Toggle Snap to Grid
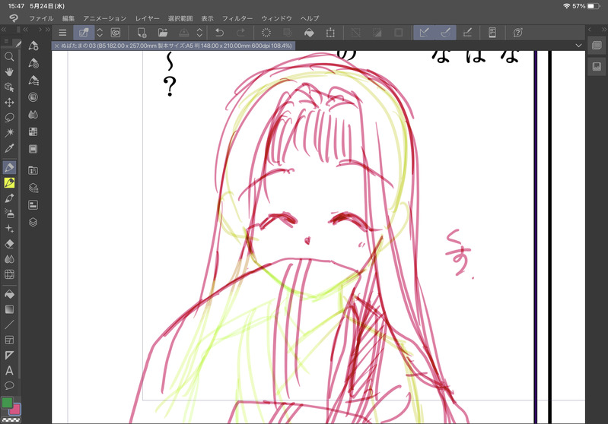This screenshot has width=608, height=424. click(467, 33)
